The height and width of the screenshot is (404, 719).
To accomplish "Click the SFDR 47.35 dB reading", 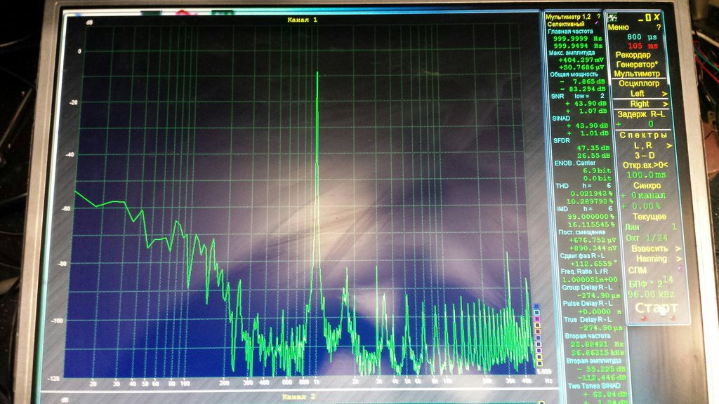I will pyautogui.click(x=593, y=148).
